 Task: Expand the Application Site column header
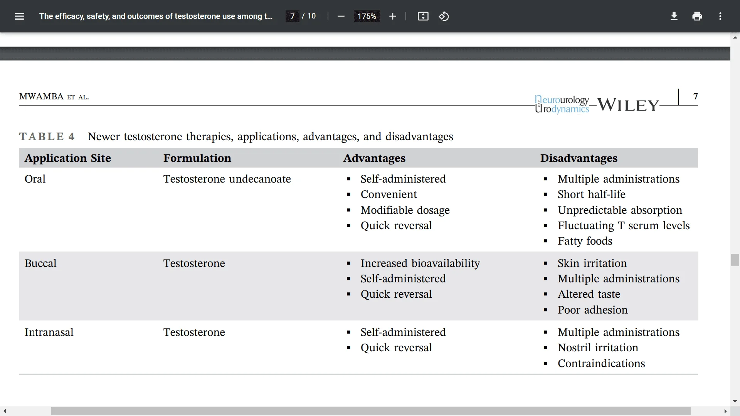pos(68,158)
